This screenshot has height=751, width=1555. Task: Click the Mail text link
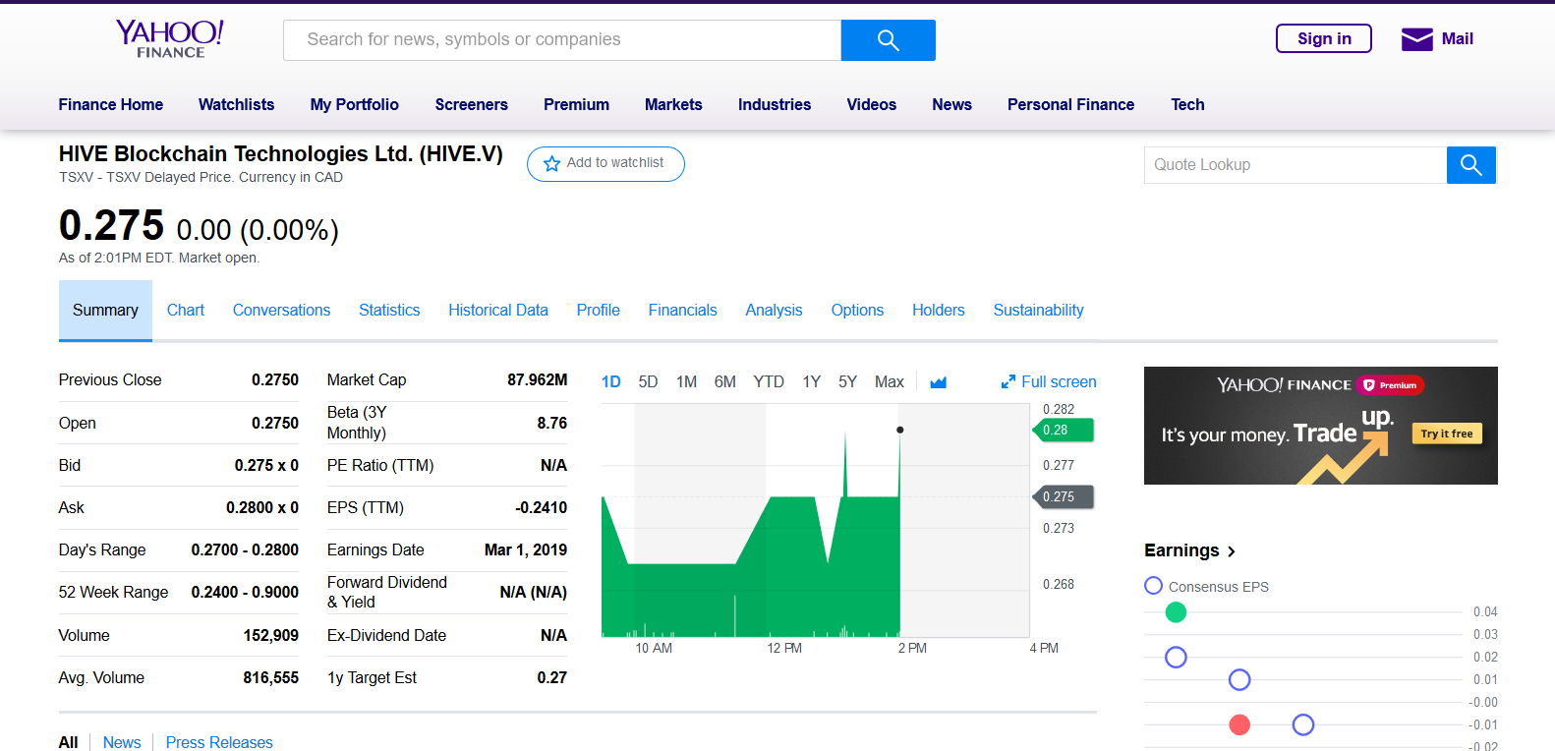[x=1457, y=39]
